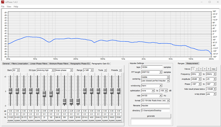Switch to the Filters Linearization tab
Image resolution: width=221 pixels, height=127 pixels.
(20, 64)
